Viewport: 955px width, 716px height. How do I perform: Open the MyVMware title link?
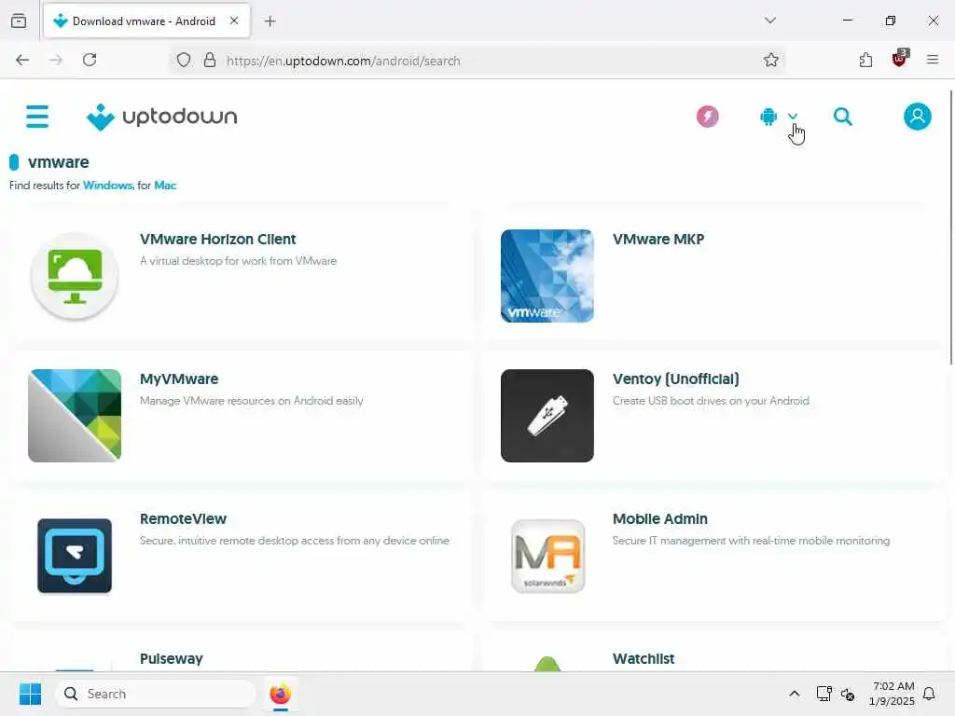(x=179, y=379)
